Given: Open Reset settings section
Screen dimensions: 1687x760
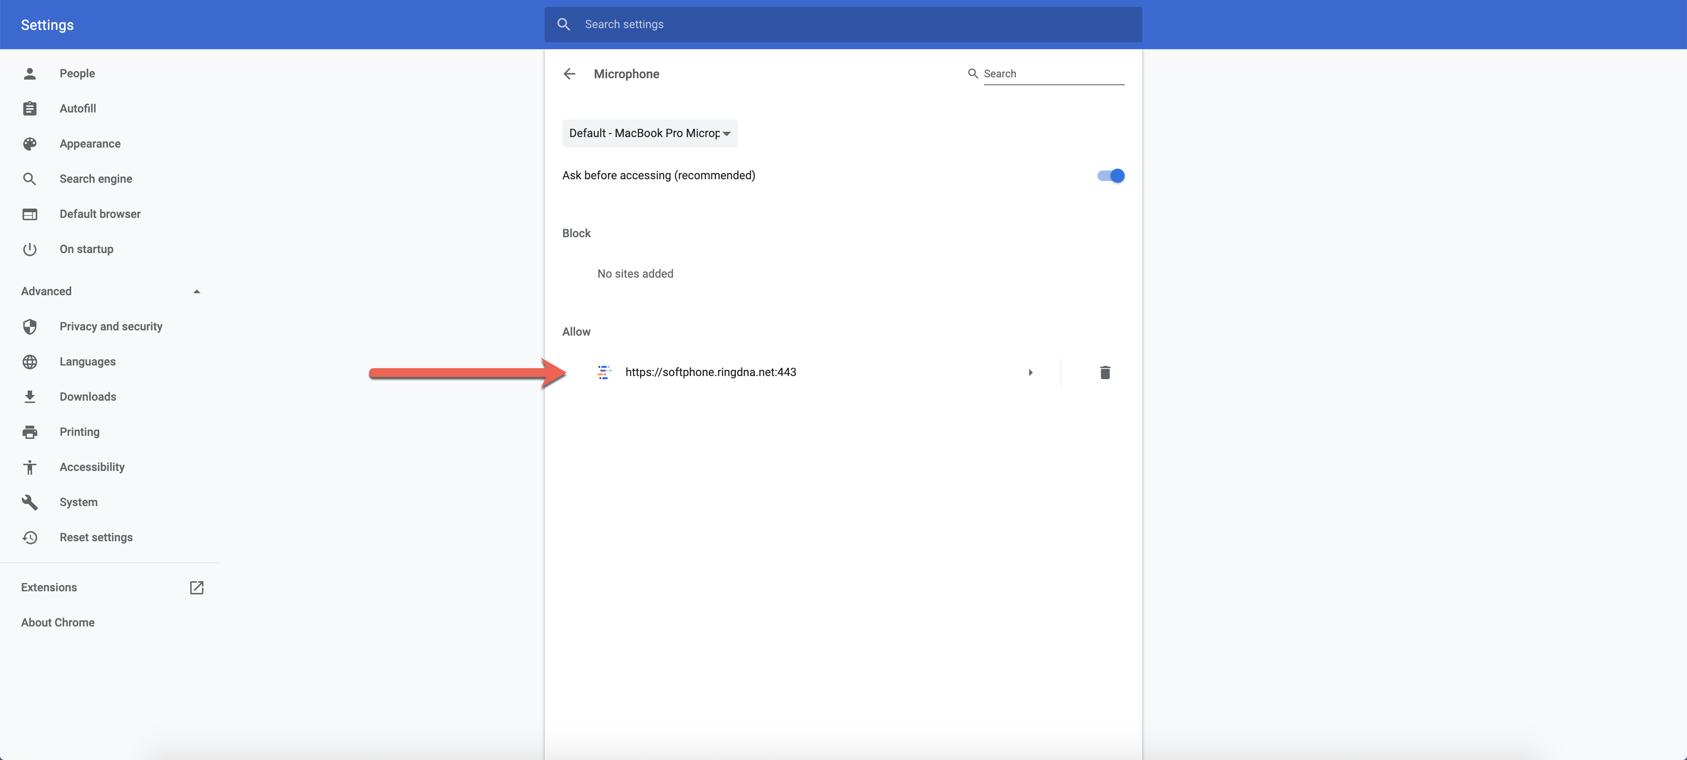Looking at the screenshot, I should (96, 537).
